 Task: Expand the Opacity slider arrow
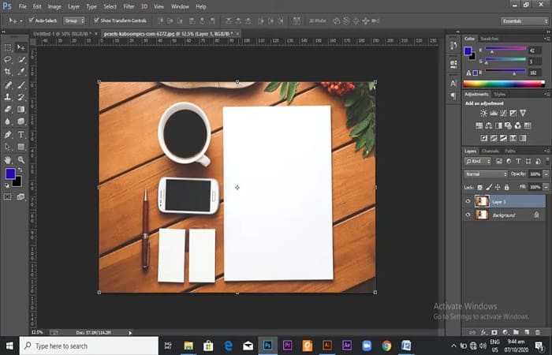(546, 174)
